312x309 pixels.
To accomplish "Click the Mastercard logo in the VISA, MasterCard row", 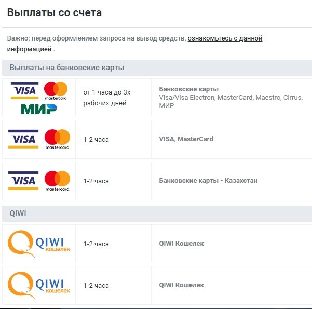I will pyautogui.click(x=57, y=139).
